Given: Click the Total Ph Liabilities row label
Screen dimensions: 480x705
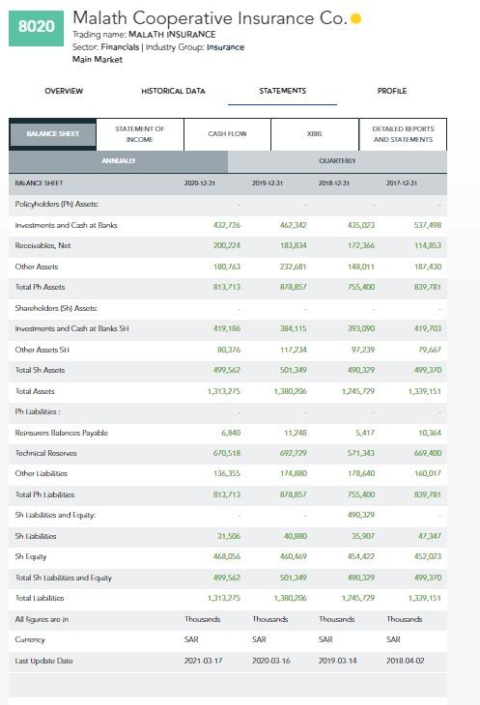Looking at the screenshot, I should [x=45, y=494].
